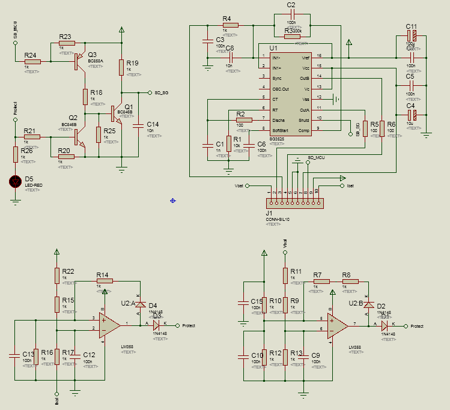This screenshot has width=450, height=410.
Task: Select resistor R3 200k body
Action: coord(292,37)
